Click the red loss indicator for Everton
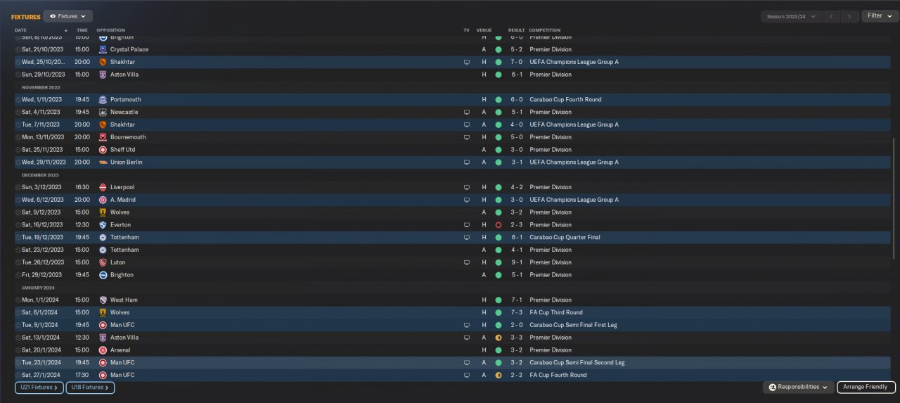This screenshot has height=403, width=900. click(x=498, y=225)
